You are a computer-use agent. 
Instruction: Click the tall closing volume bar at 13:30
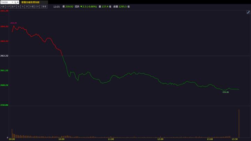point(239,124)
